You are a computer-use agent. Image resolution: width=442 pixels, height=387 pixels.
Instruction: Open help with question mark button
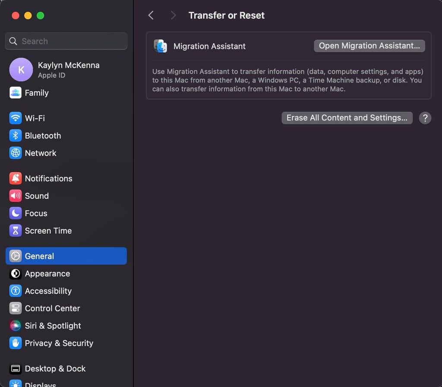point(425,118)
